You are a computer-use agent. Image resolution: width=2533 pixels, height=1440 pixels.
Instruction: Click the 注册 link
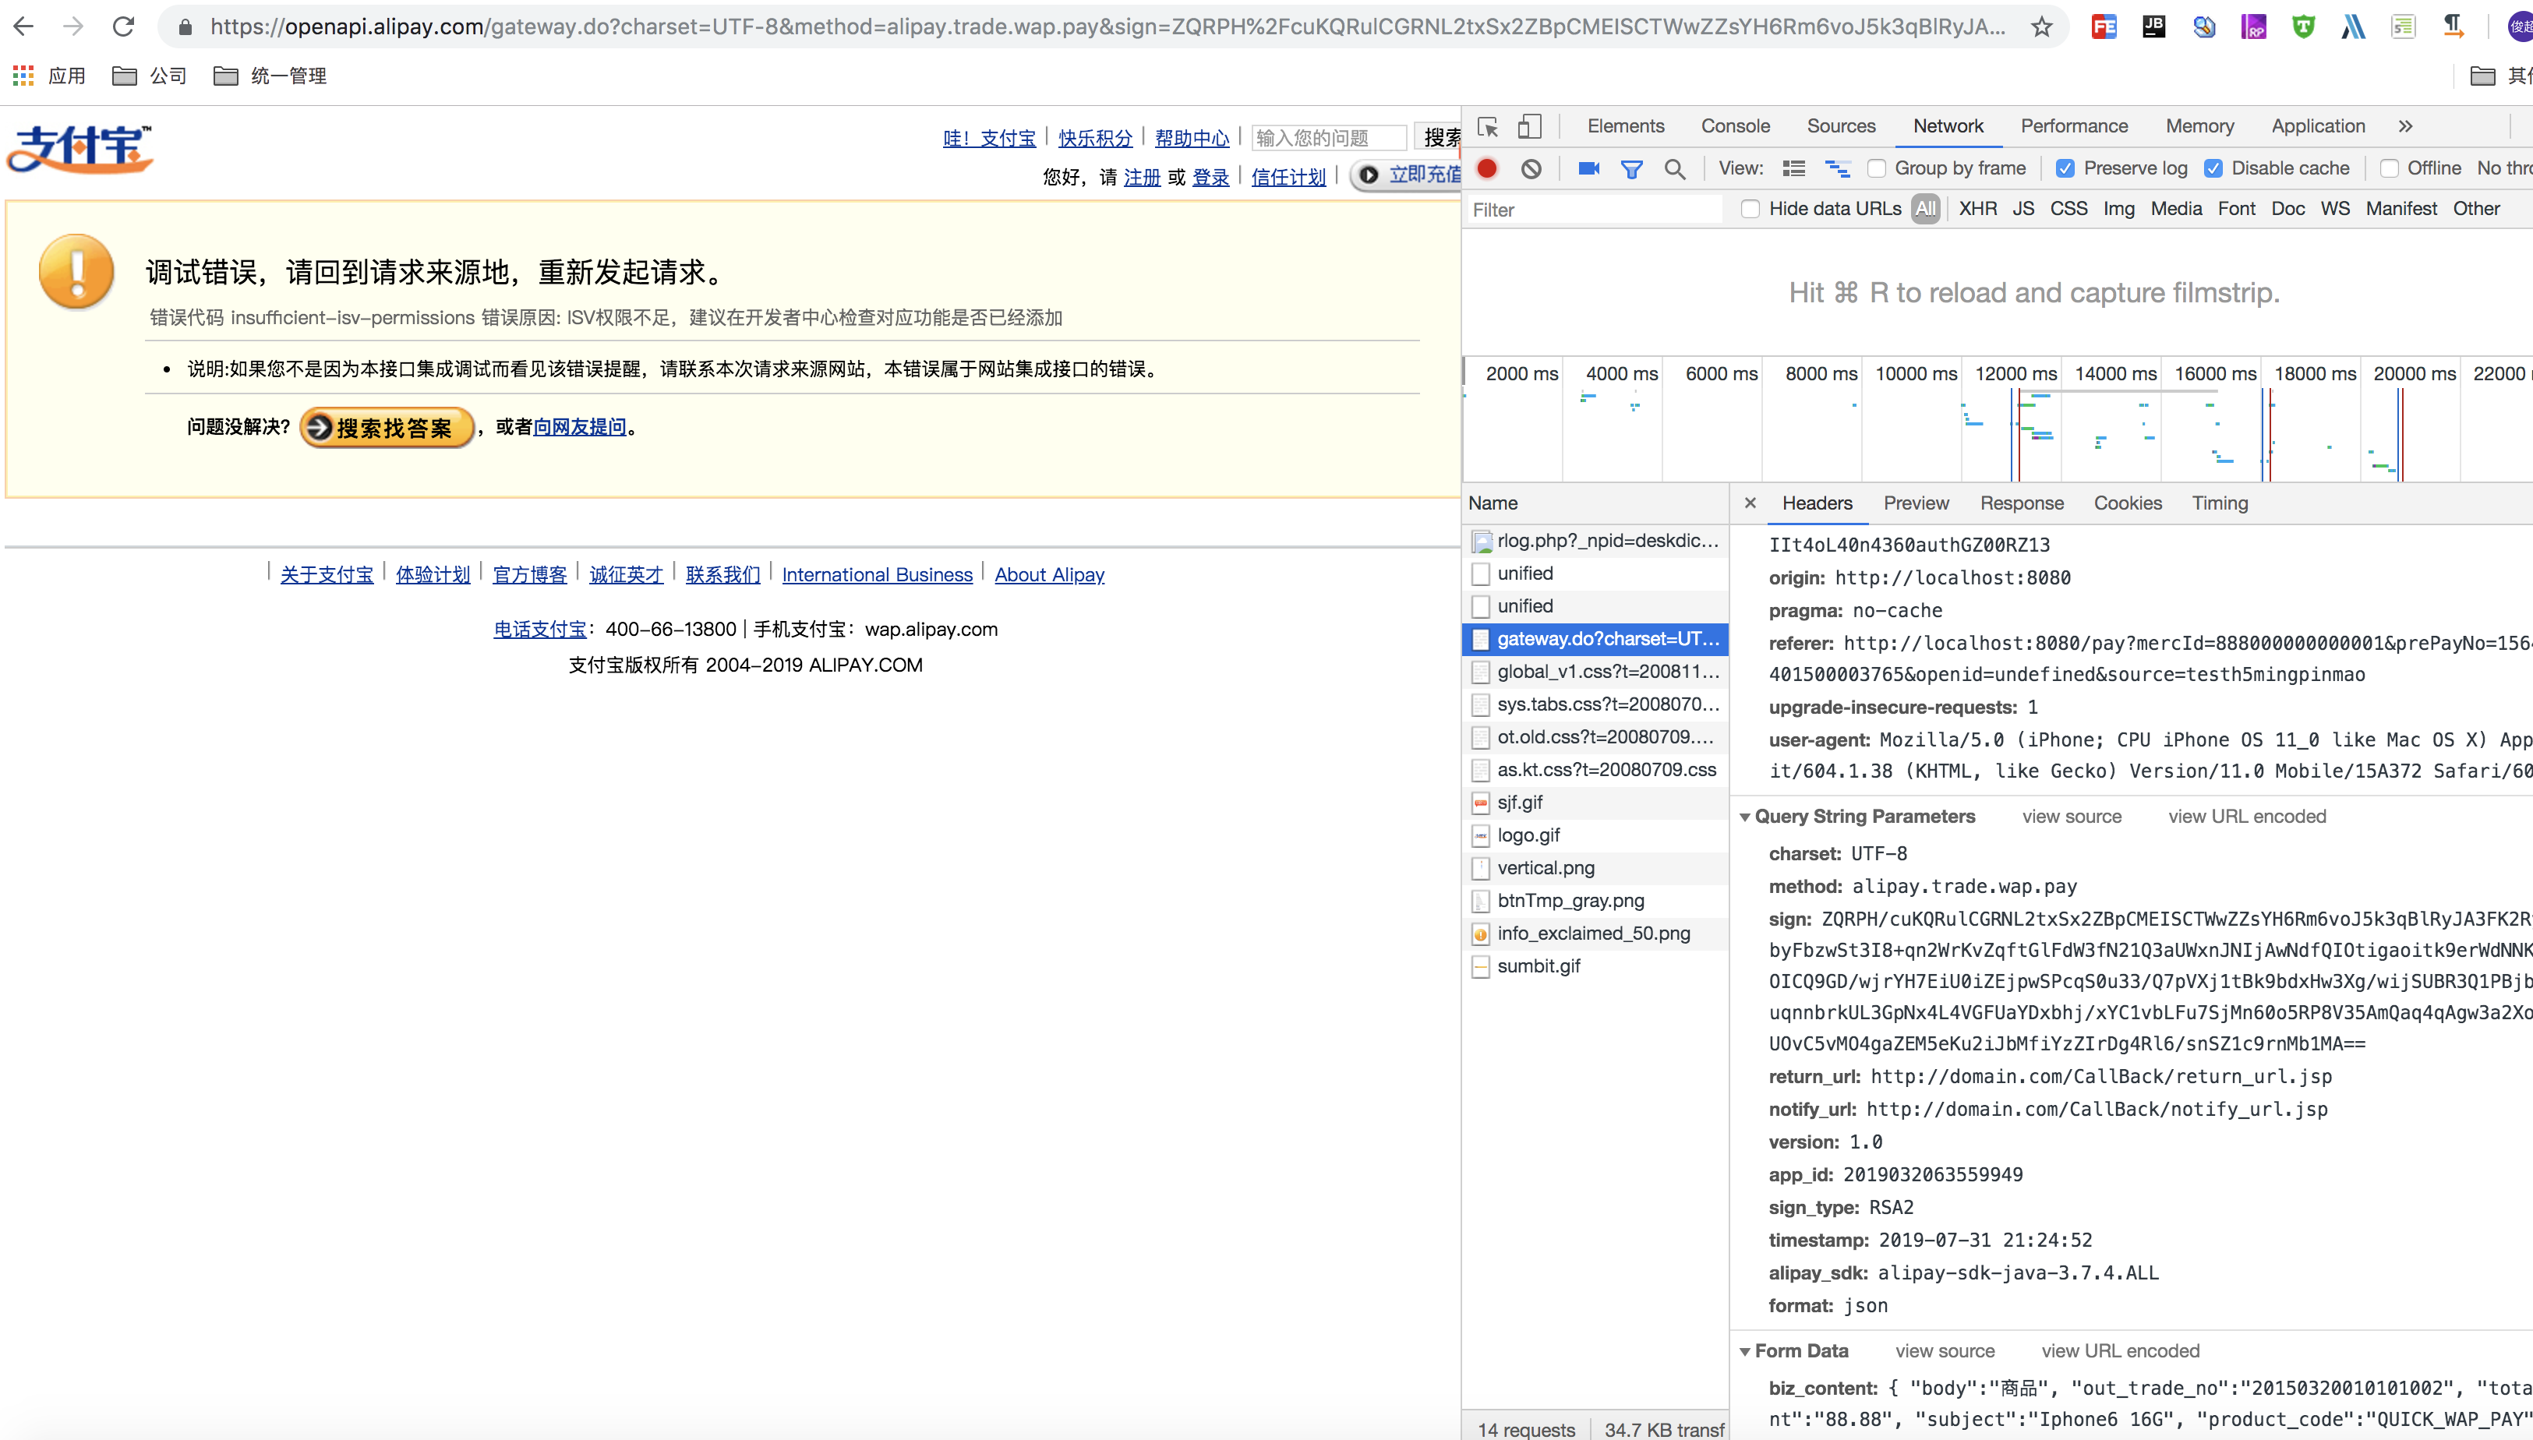pos(1141,176)
